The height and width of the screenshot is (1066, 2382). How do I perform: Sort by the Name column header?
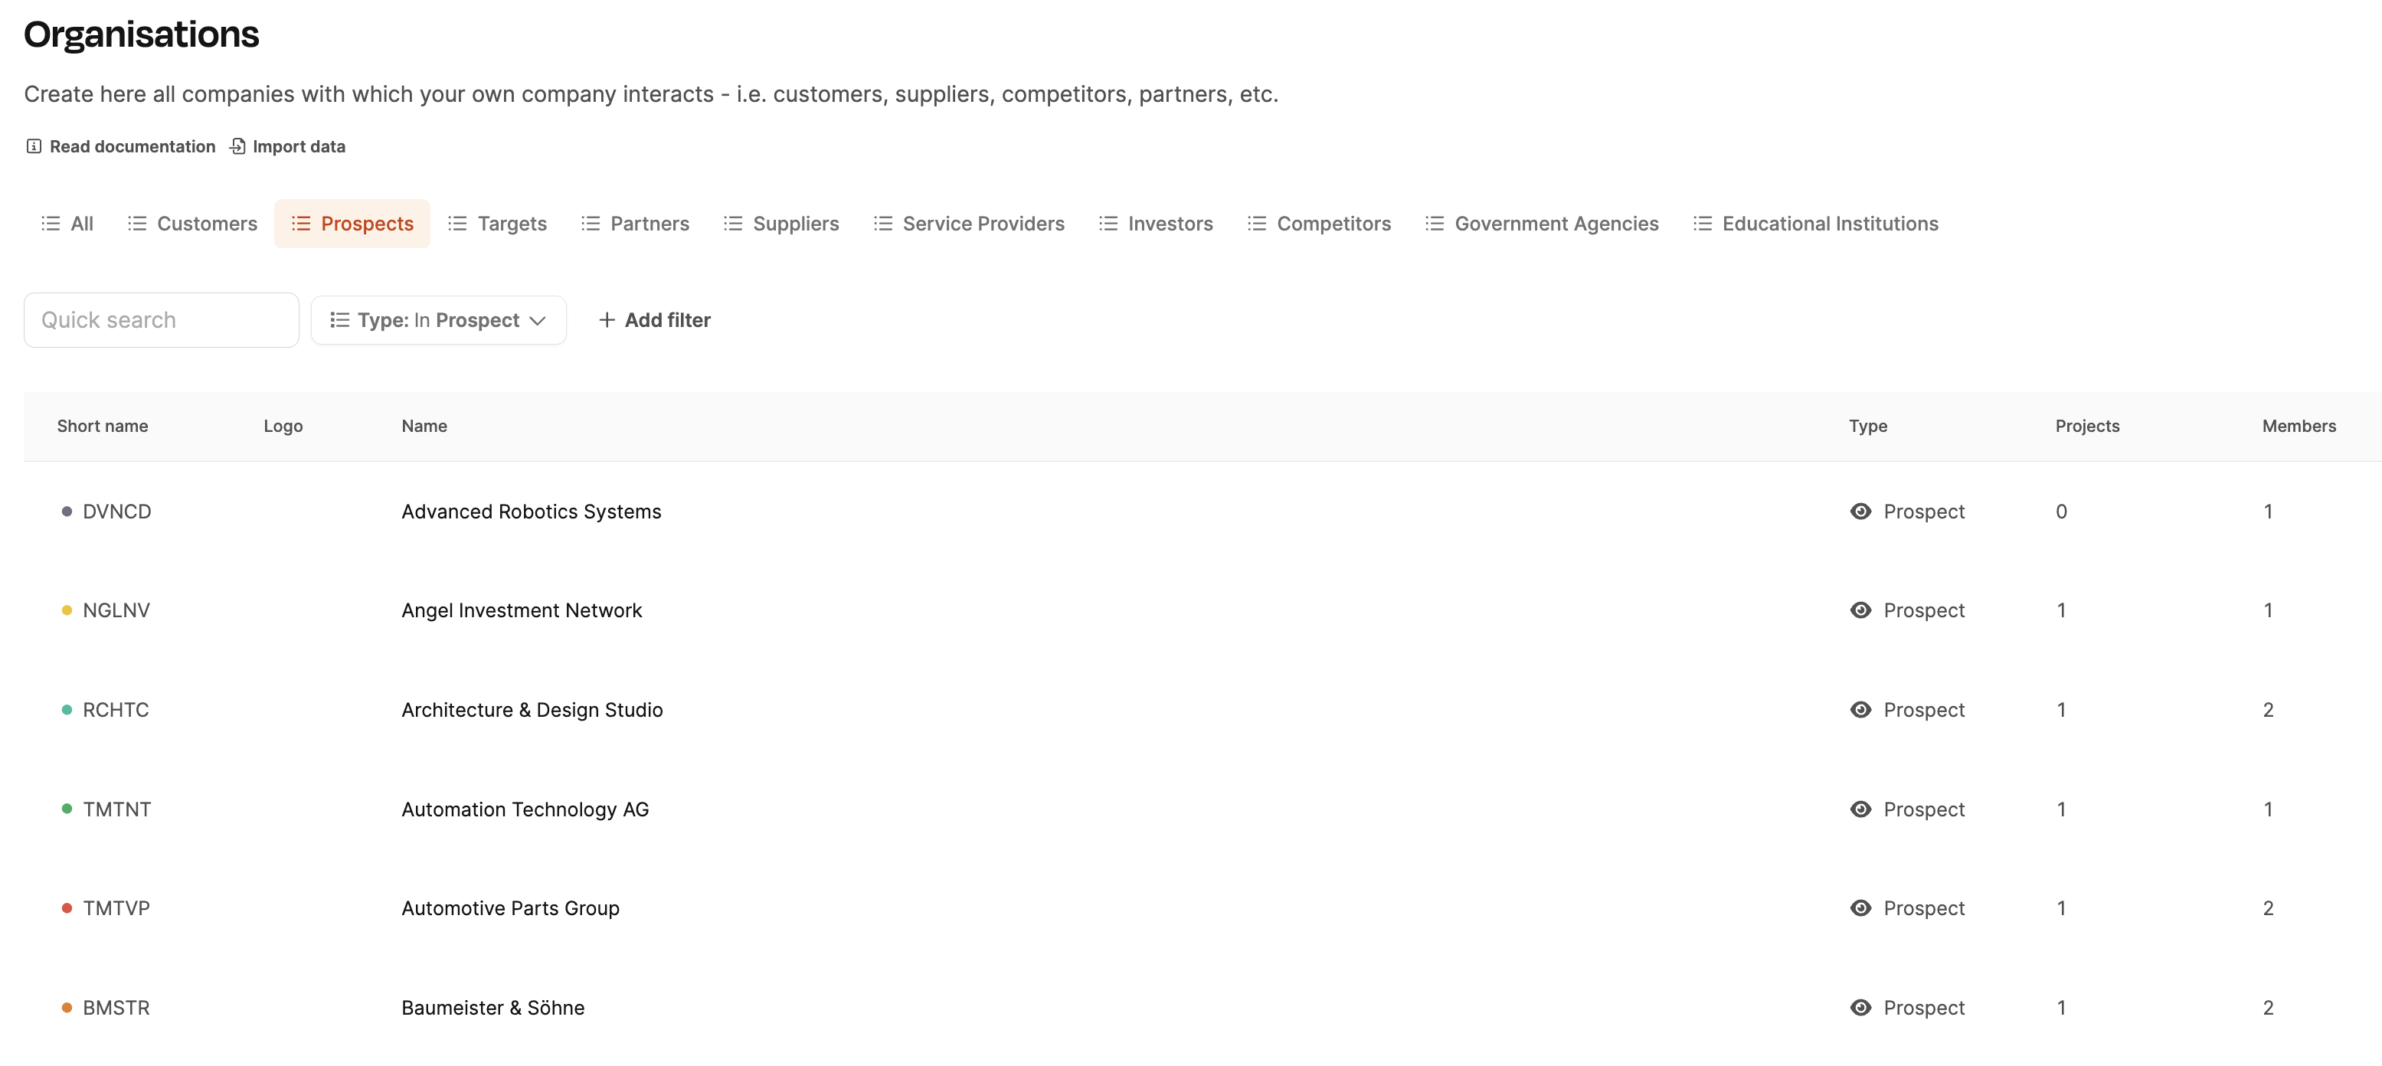[424, 427]
